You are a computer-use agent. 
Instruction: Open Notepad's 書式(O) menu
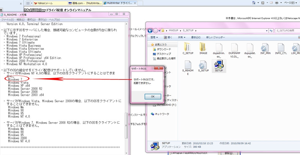click(x=31, y=19)
